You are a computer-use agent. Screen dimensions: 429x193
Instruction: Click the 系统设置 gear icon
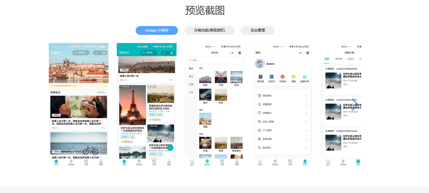coord(259,139)
